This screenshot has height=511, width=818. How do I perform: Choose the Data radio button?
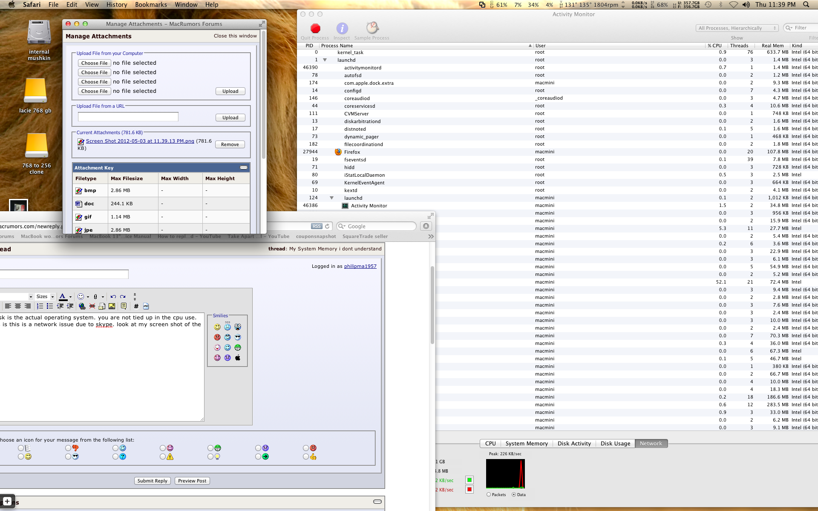click(514, 495)
